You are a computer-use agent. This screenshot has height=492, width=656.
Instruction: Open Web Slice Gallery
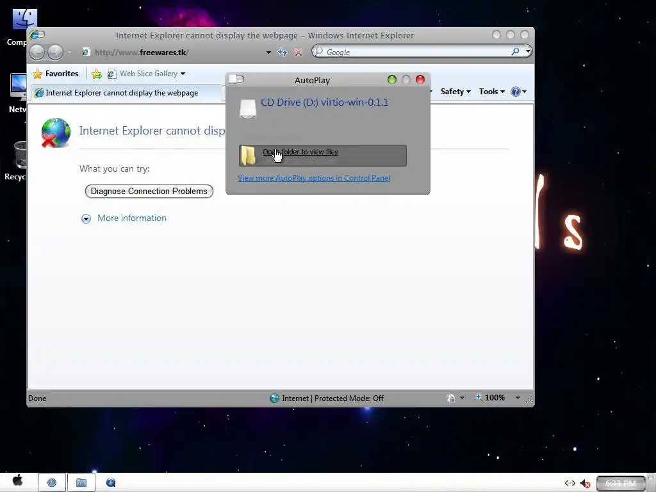click(x=143, y=74)
